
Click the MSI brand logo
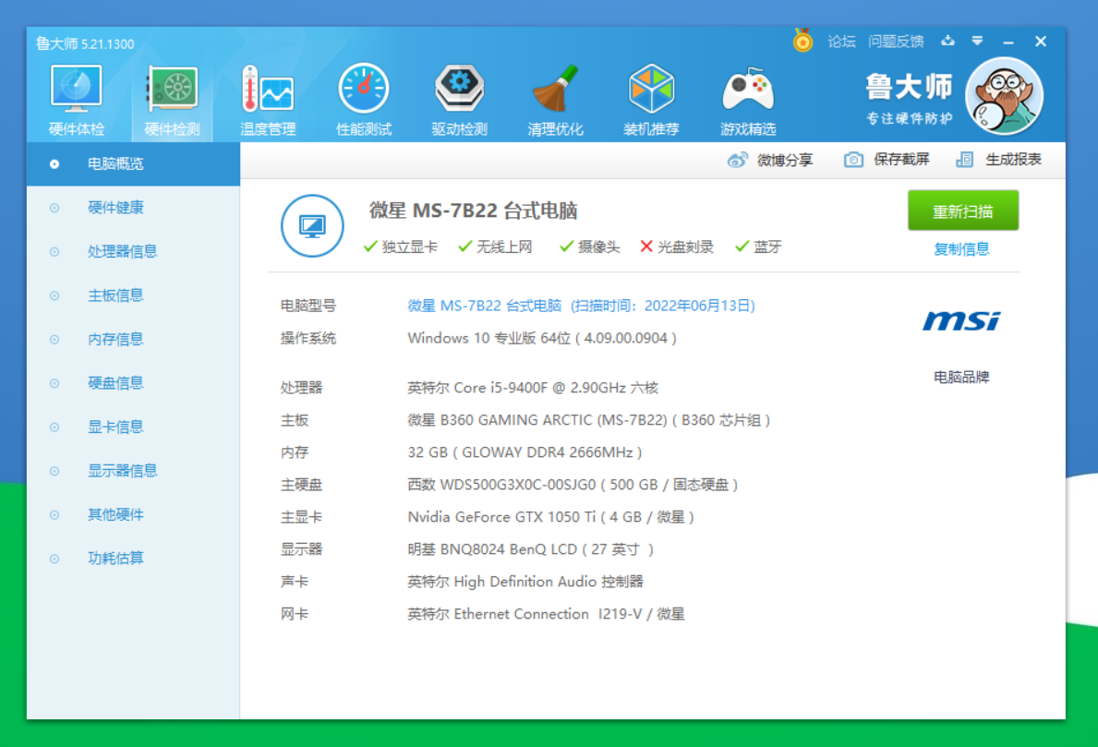tap(961, 320)
